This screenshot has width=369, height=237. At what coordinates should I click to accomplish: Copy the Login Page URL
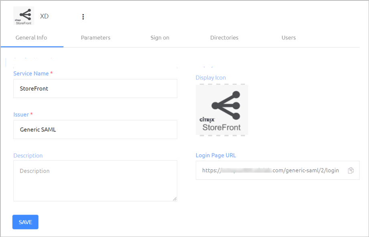tap(351, 170)
